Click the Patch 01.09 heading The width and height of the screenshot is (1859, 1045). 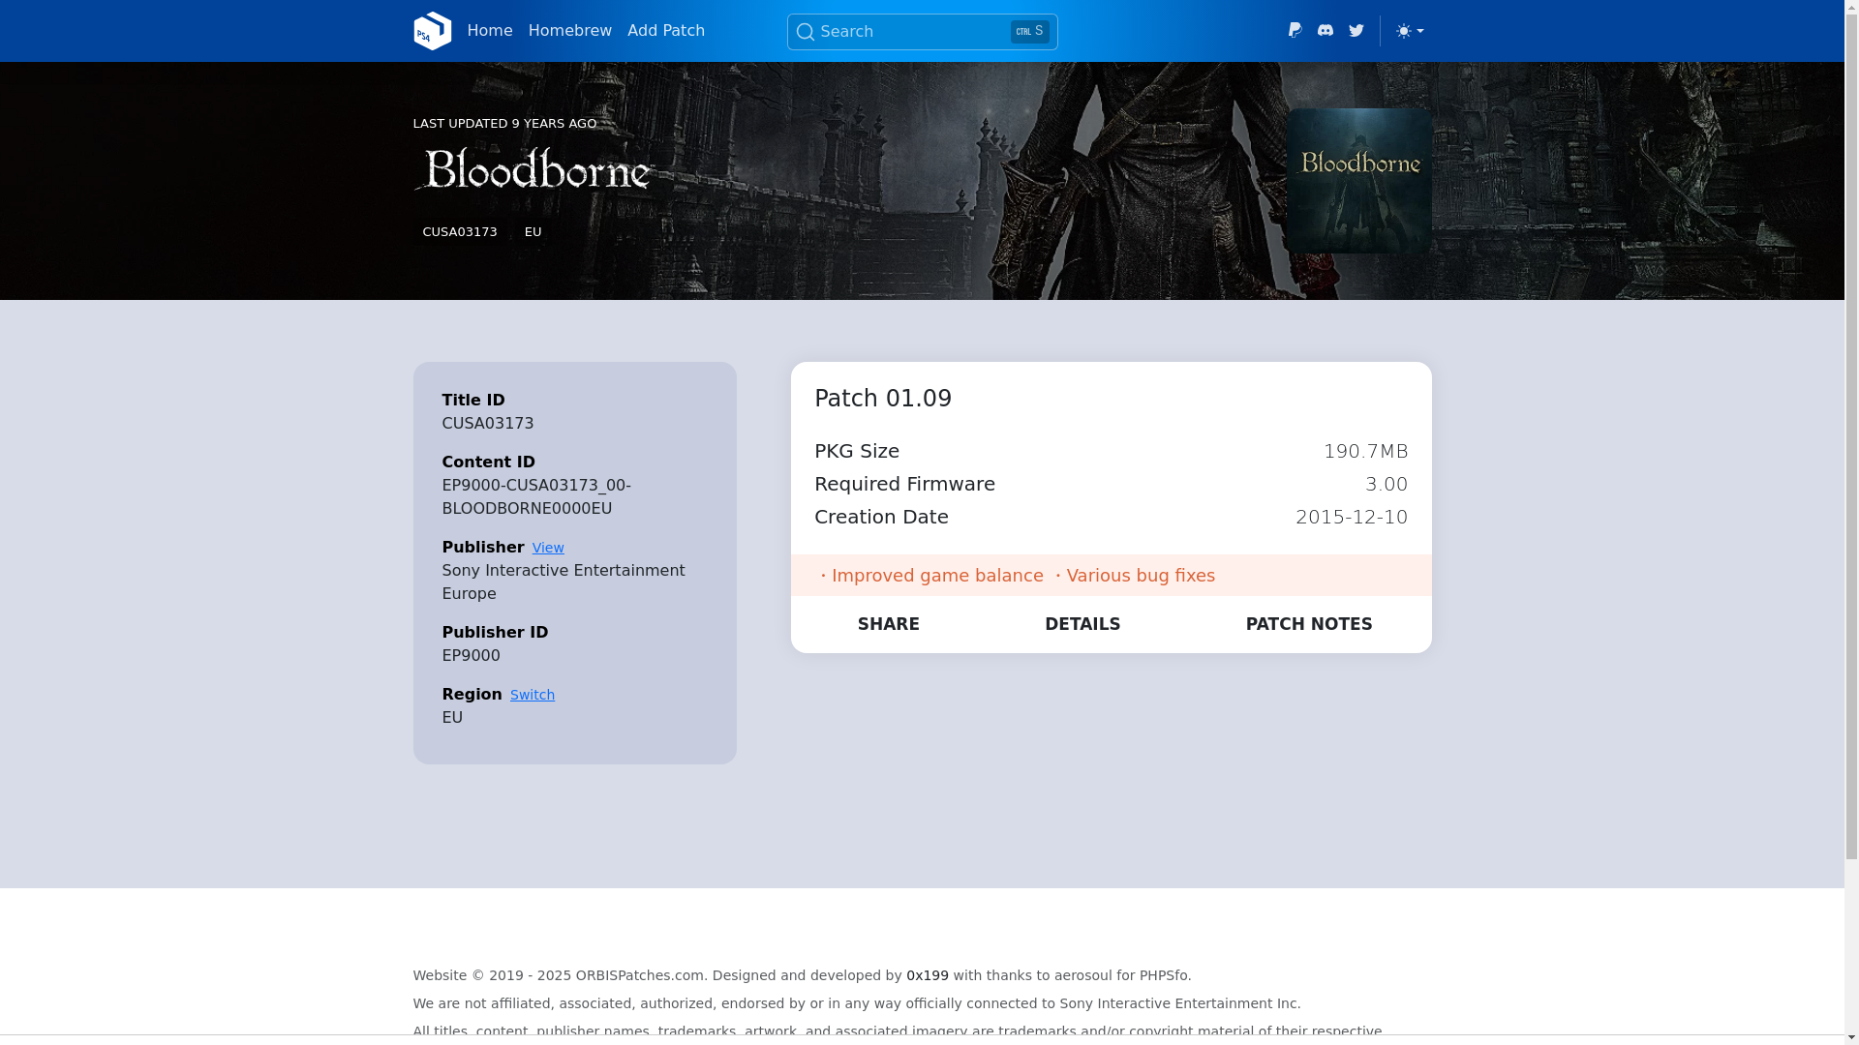(x=883, y=399)
